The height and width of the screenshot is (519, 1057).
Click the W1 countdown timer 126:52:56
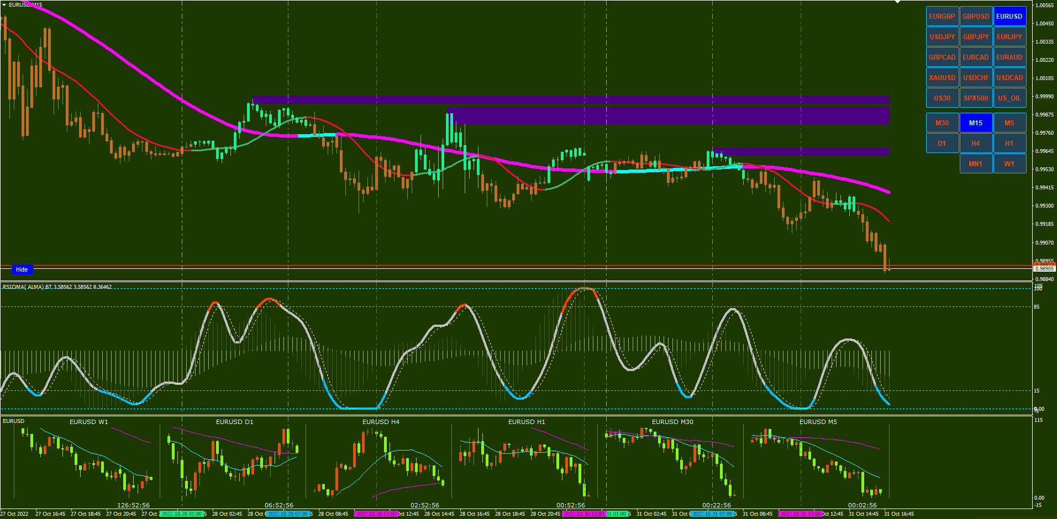point(133,505)
